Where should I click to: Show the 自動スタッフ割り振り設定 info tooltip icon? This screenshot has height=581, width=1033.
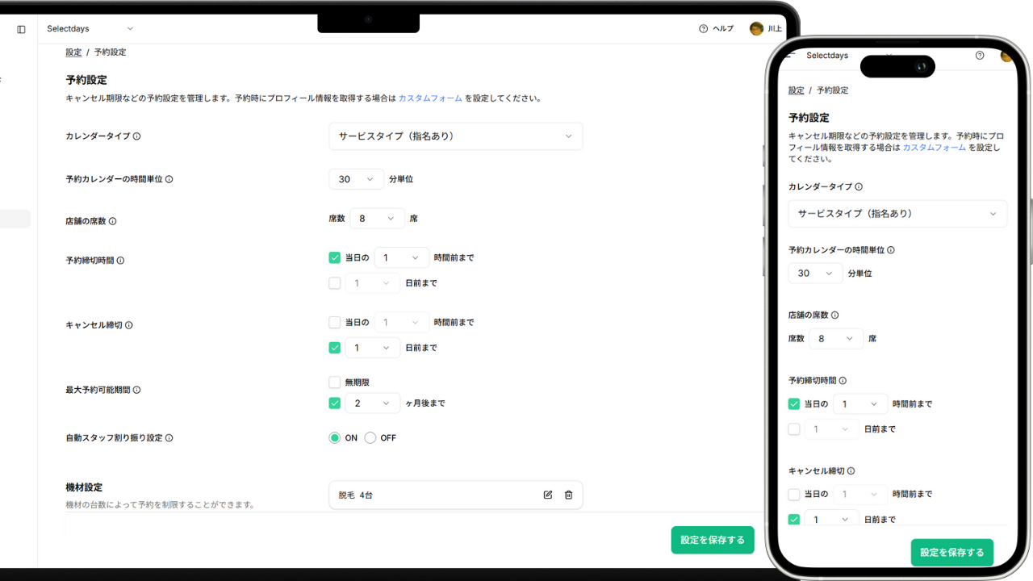point(169,438)
